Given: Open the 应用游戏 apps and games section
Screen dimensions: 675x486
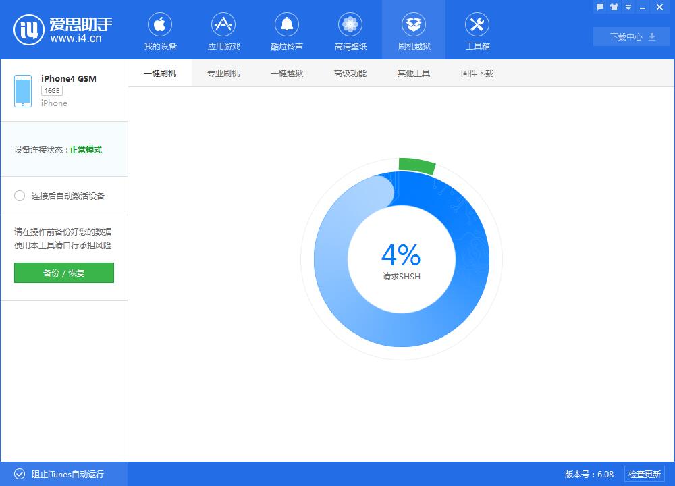Looking at the screenshot, I should pyautogui.click(x=223, y=30).
